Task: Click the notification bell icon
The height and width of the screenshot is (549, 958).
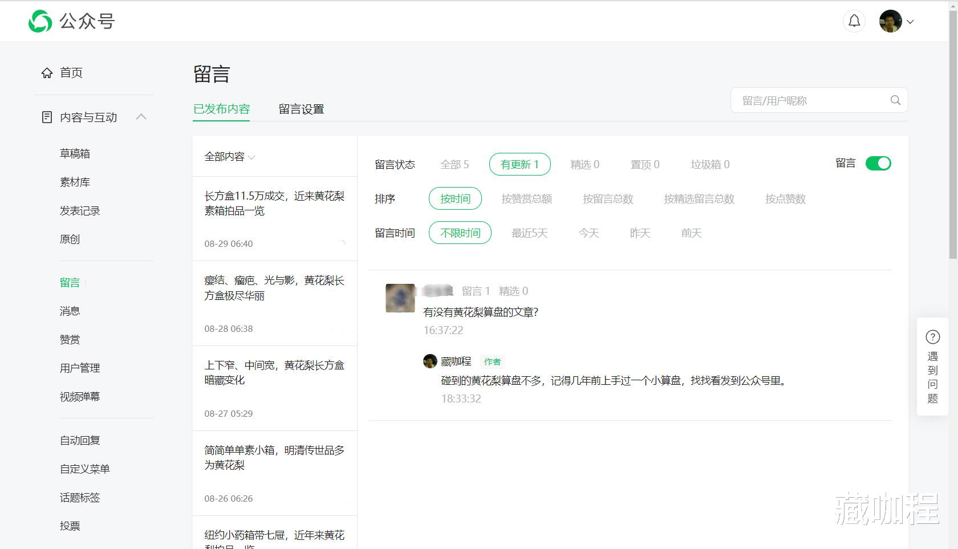Action: (x=854, y=21)
